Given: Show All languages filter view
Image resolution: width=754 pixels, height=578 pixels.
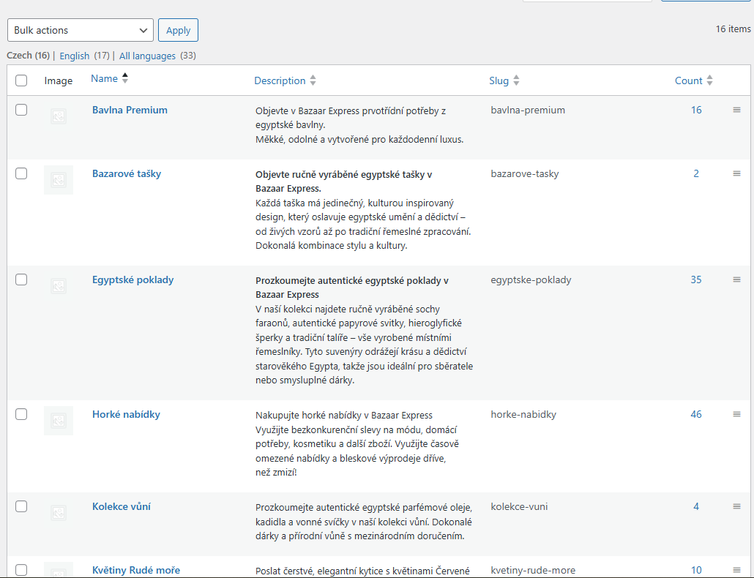Looking at the screenshot, I should [x=147, y=56].
